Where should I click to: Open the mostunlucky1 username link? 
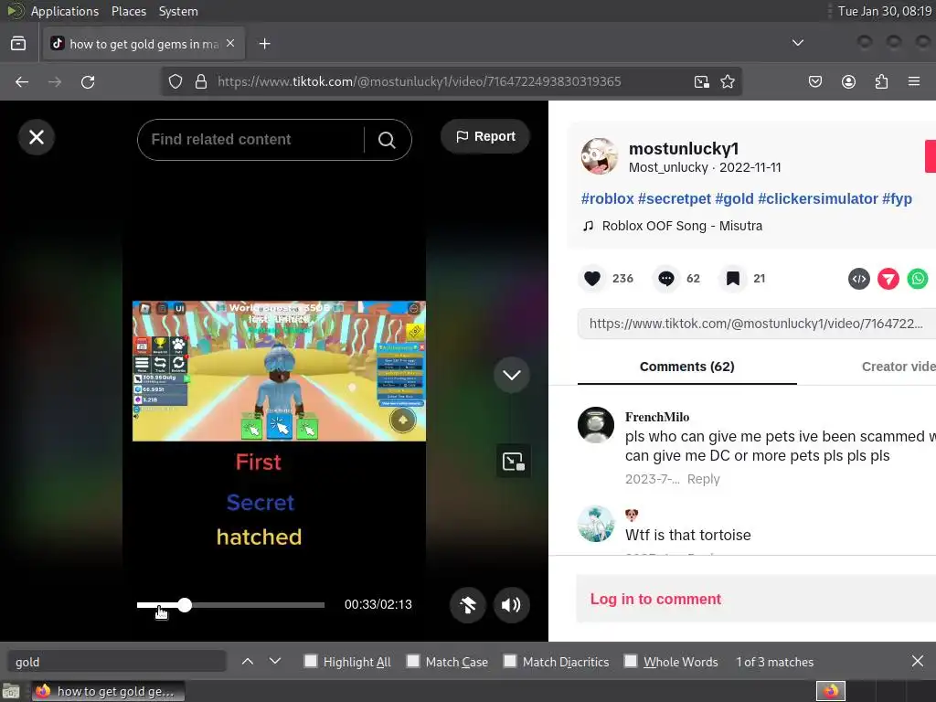[684, 148]
